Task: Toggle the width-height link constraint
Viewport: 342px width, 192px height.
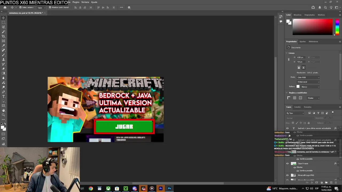Action: click(x=289, y=59)
